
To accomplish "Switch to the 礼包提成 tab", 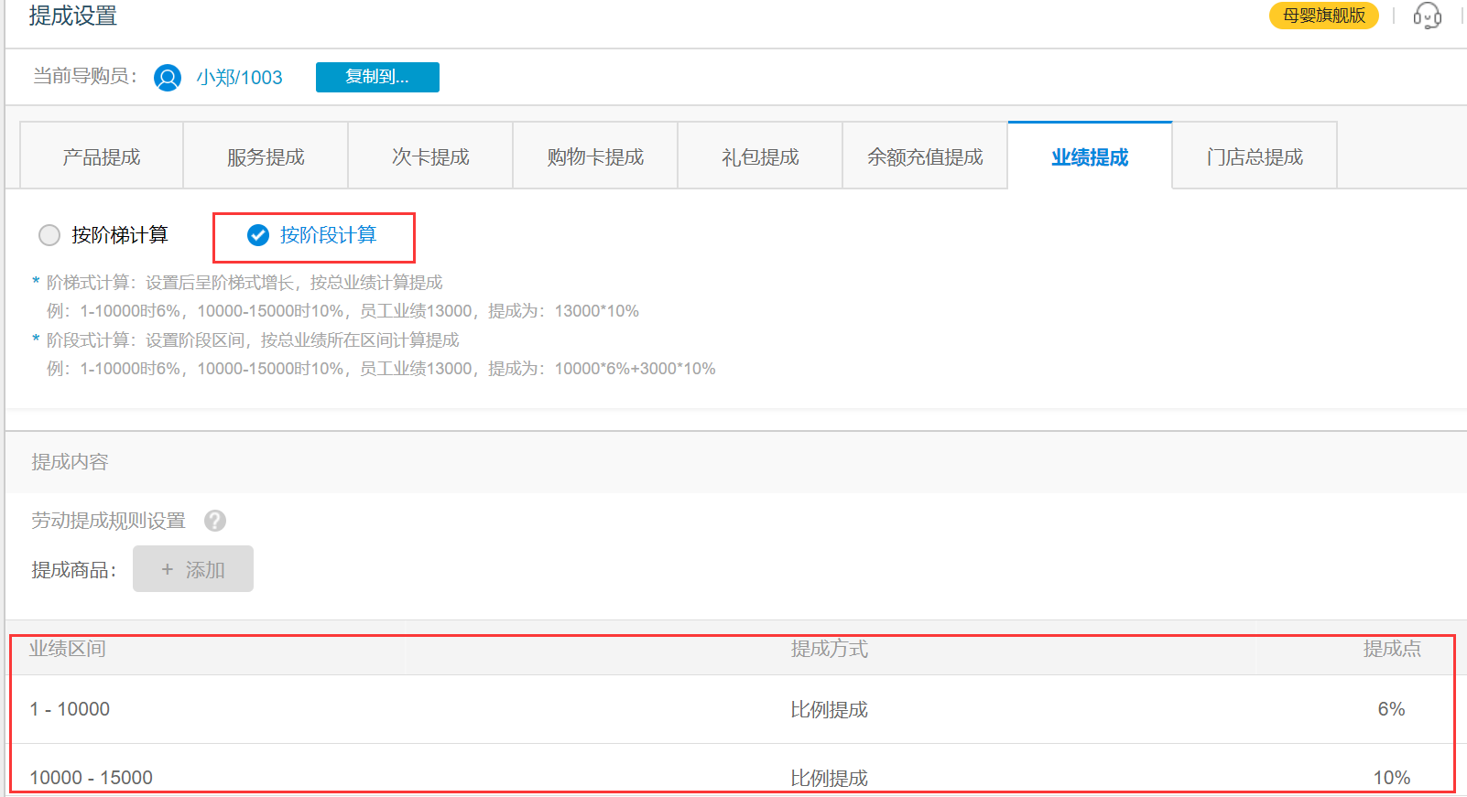I will (x=760, y=156).
